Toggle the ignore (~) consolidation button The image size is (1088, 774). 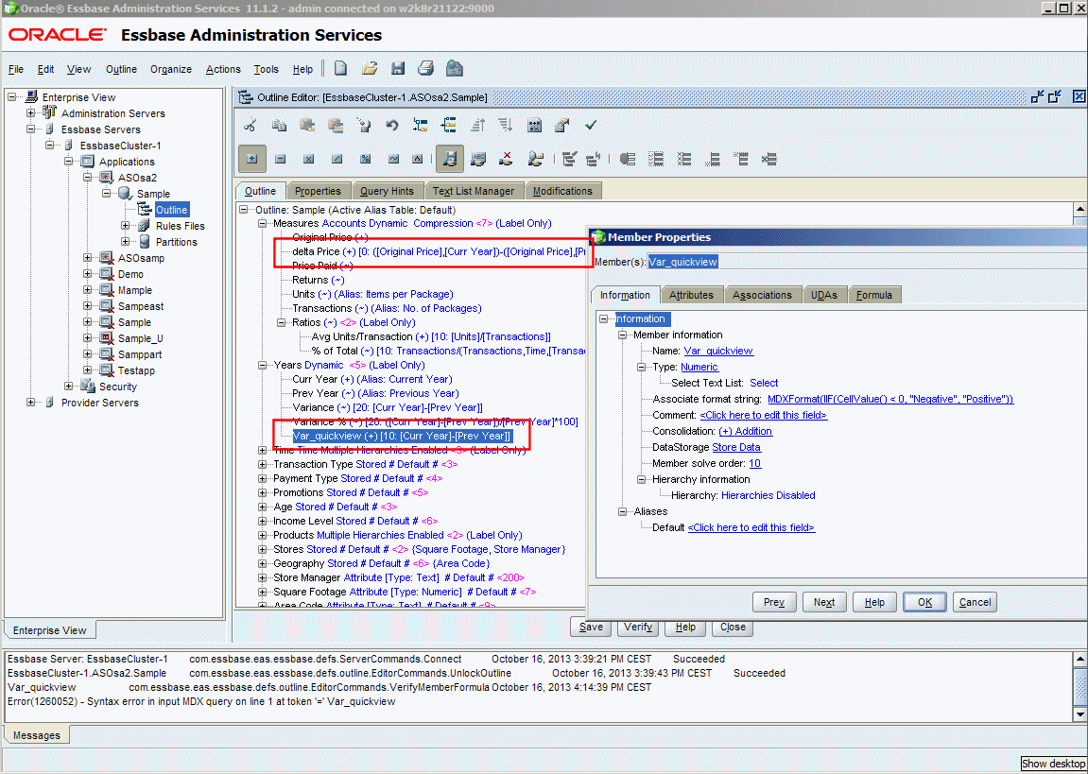coord(393,159)
